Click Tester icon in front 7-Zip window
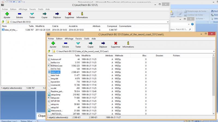This screenshot has height=122, width=218. [78, 43]
